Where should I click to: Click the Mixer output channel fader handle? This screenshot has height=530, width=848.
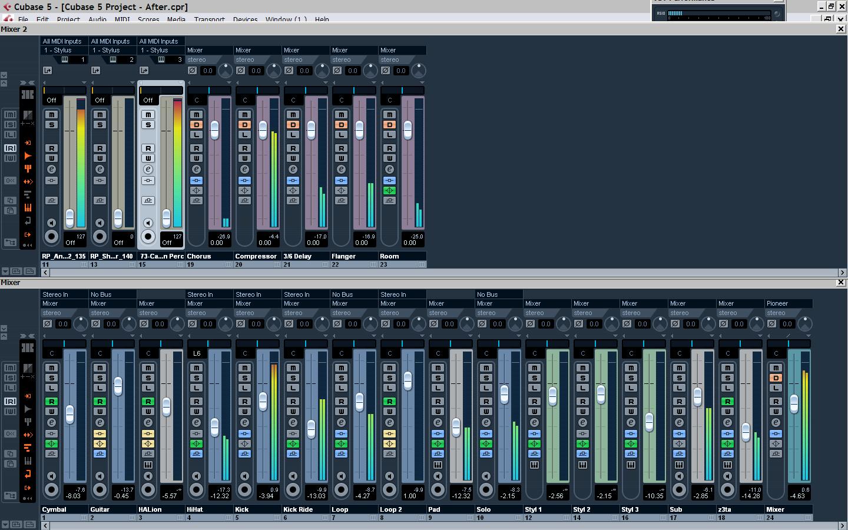794,403
